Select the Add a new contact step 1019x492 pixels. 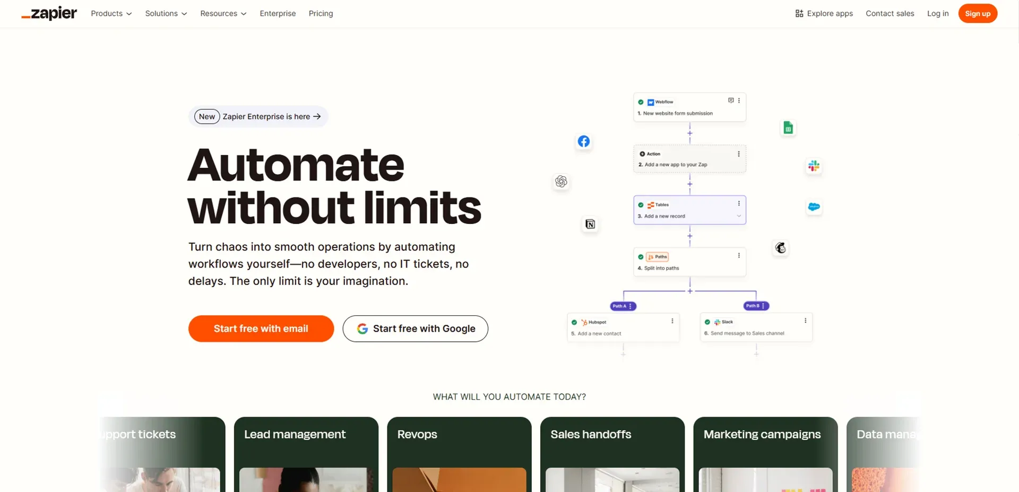point(623,327)
